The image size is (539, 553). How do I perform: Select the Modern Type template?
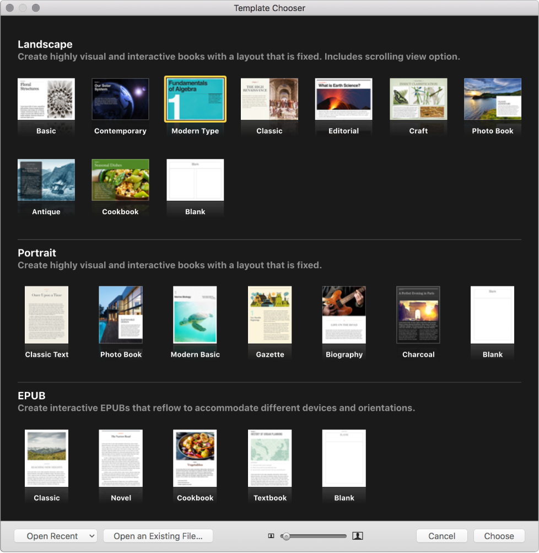click(195, 99)
